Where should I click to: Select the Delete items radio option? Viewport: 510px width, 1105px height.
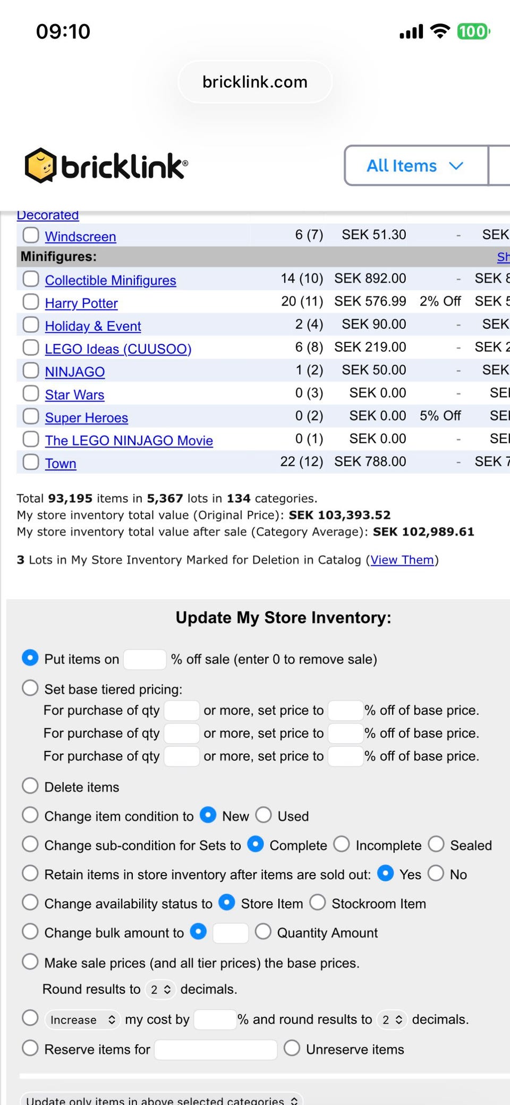point(30,786)
